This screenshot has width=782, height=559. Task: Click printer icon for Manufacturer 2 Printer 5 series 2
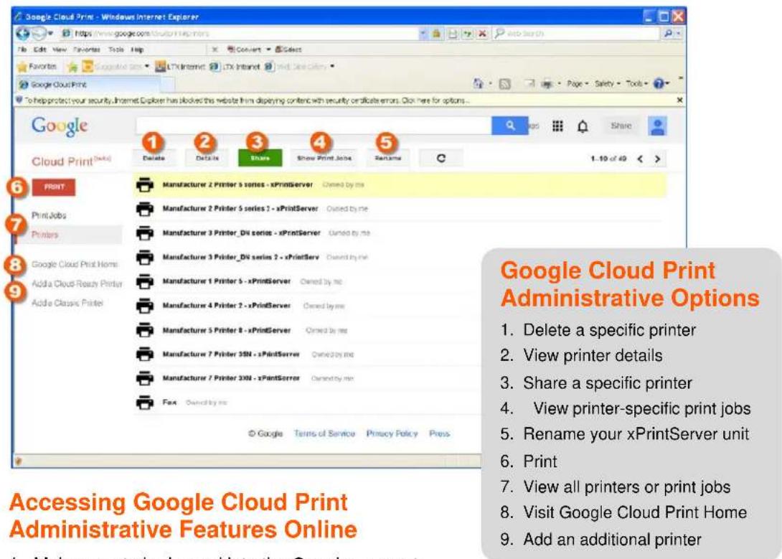(x=145, y=208)
